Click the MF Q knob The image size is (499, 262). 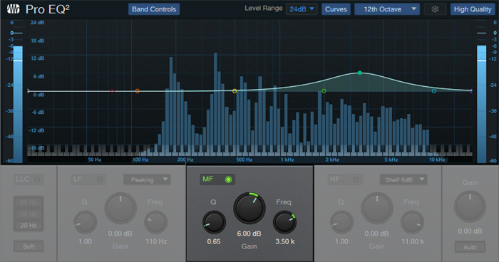(214, 222)
